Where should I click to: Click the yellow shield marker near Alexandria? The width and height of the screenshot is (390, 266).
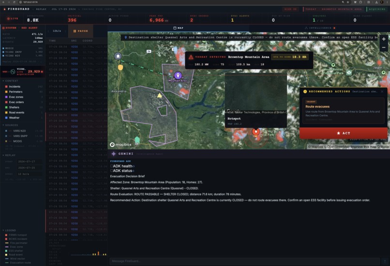point(120,67)
